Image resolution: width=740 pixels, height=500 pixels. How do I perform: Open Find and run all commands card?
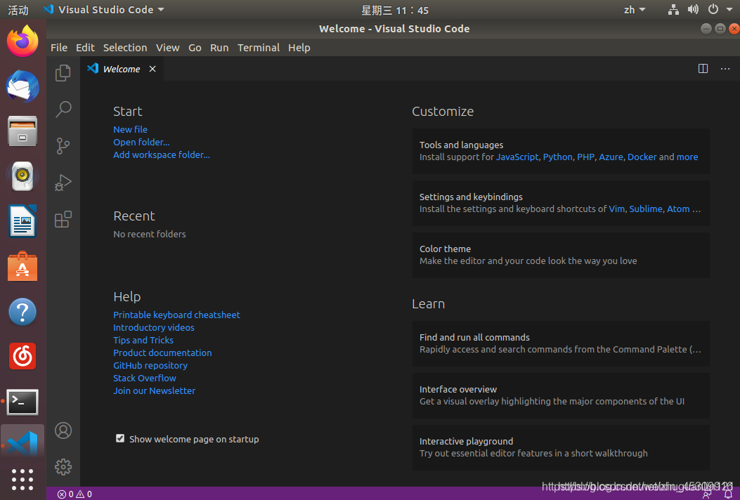(561, 343)
